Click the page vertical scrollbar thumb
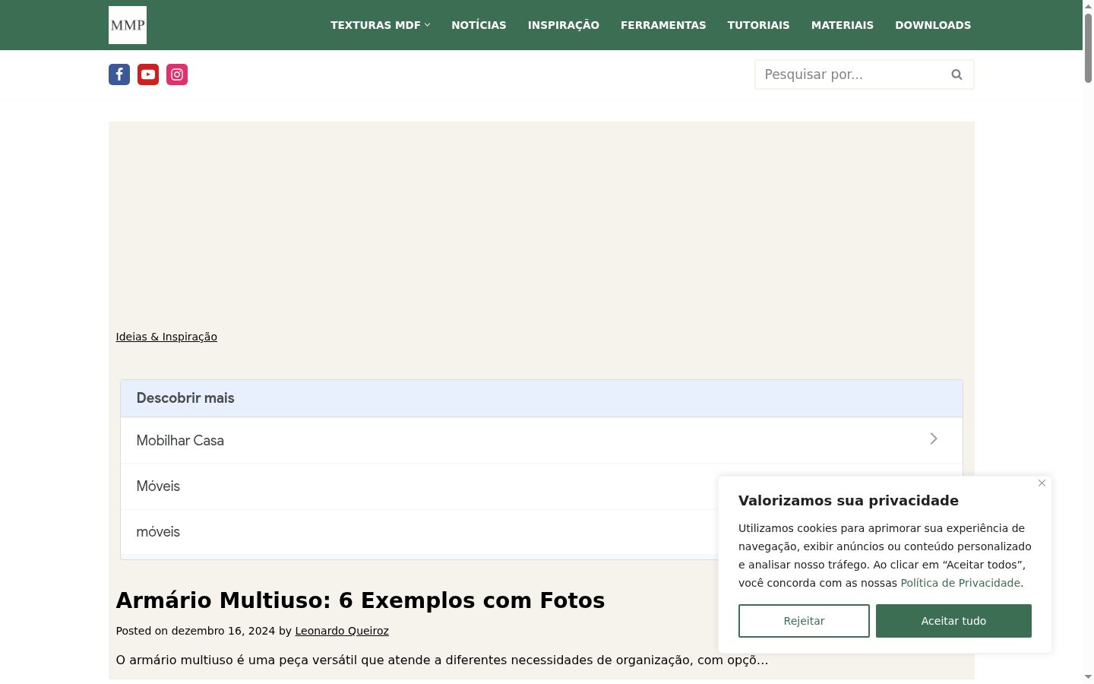 pos(1088,47)
